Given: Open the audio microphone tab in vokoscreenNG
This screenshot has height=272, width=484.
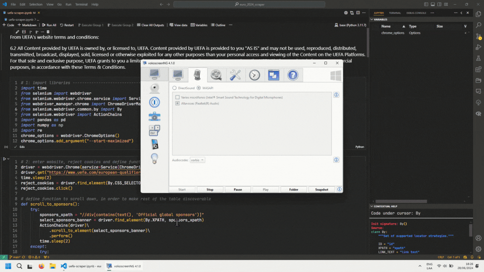Looking at the screenshot, I should pos(197,75).
